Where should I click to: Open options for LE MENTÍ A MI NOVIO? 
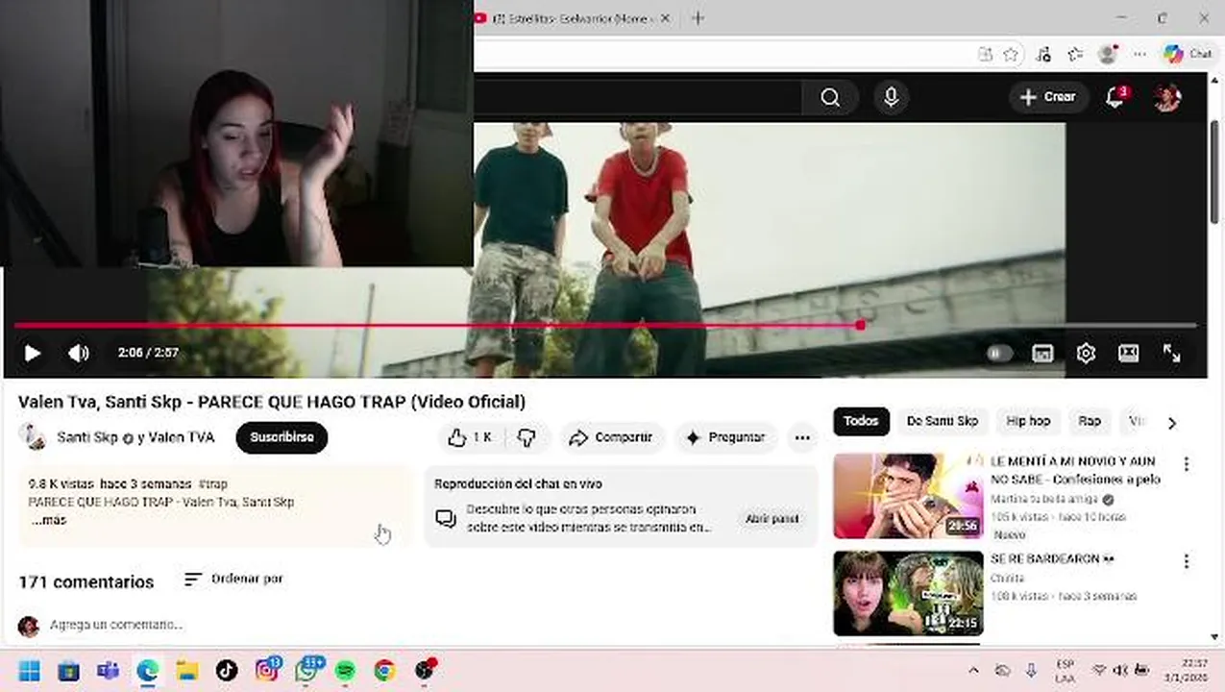[1187, 464]
